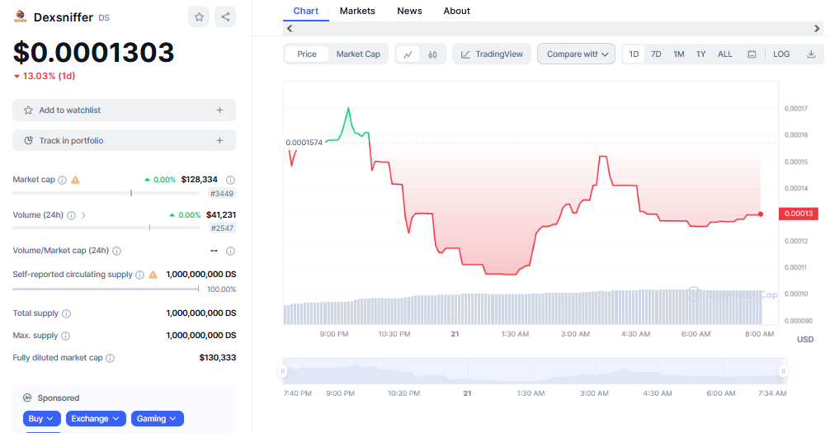Click the red end point on price line
The image size is (830, 433).
pos(761,214)
